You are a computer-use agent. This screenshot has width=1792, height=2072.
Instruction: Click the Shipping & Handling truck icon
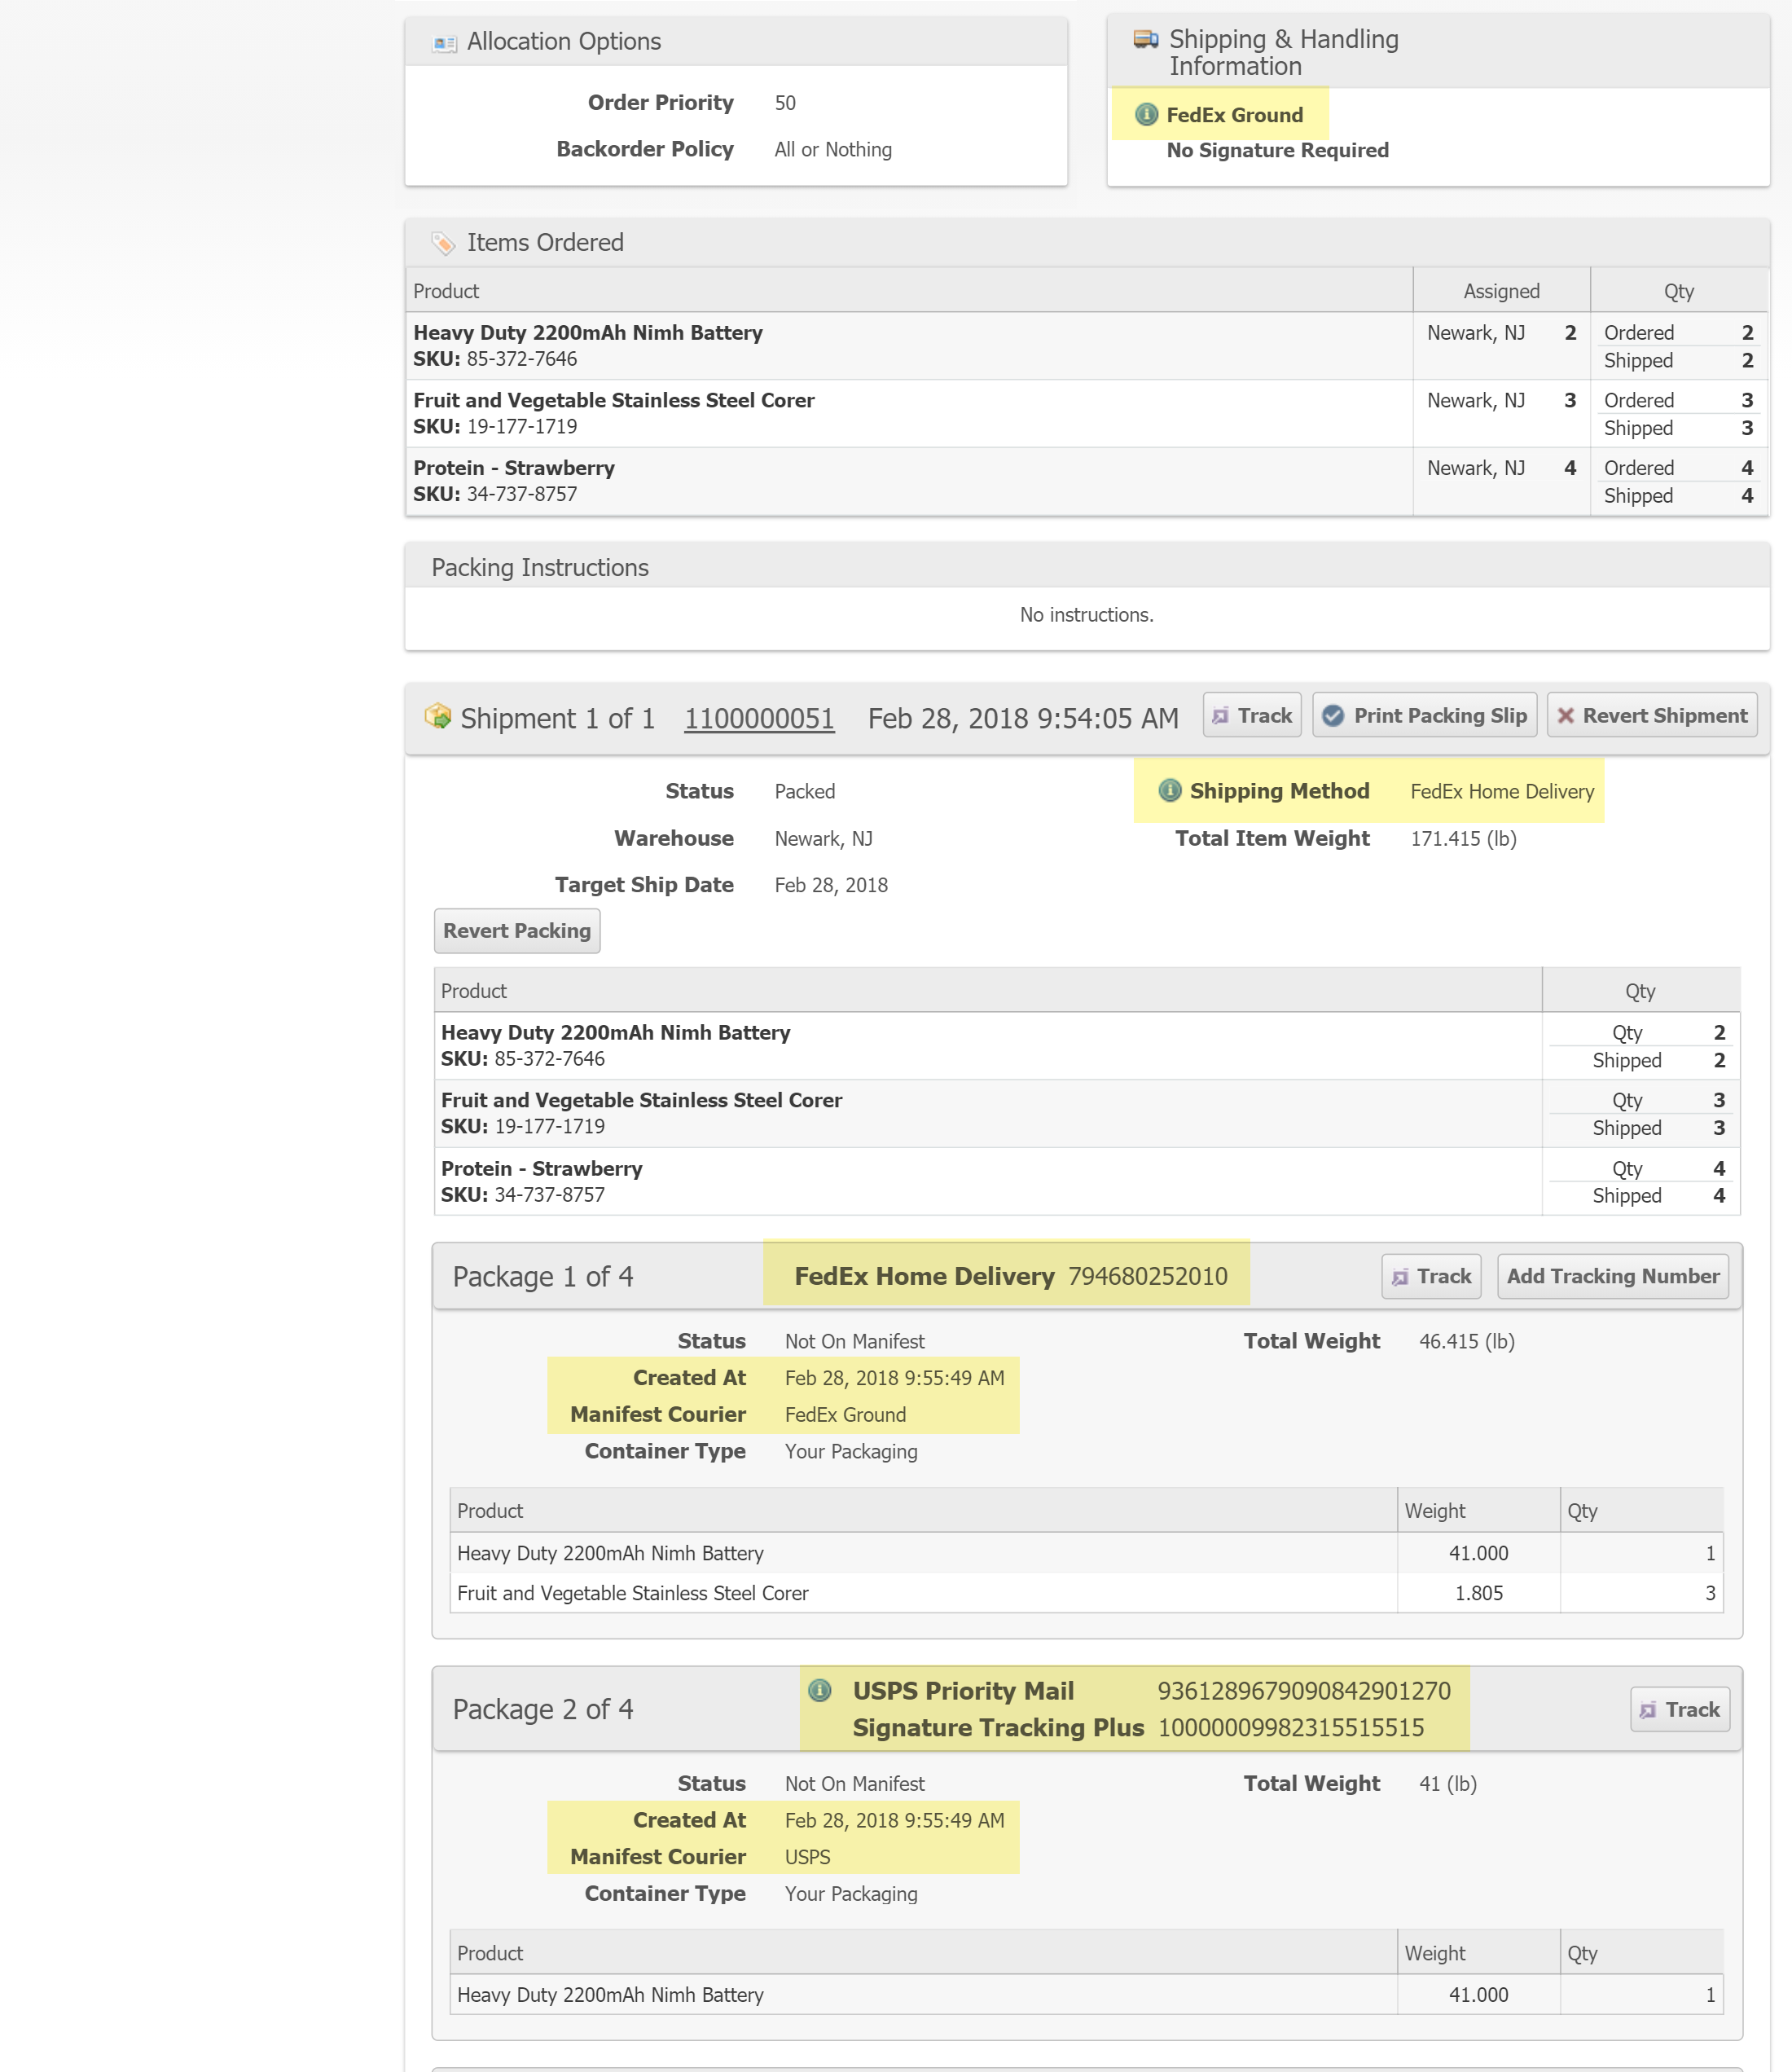1145,39
